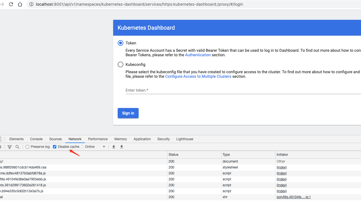Sort by the Type column header

click(x=248, y=155)
